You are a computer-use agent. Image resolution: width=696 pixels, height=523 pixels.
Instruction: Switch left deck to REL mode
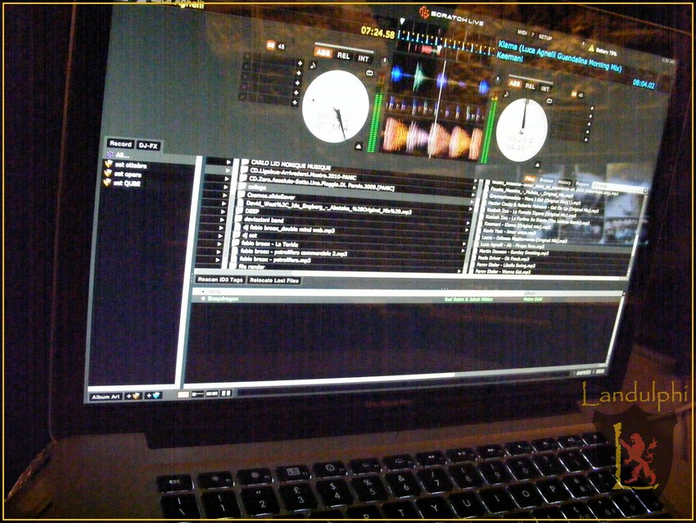344,56
